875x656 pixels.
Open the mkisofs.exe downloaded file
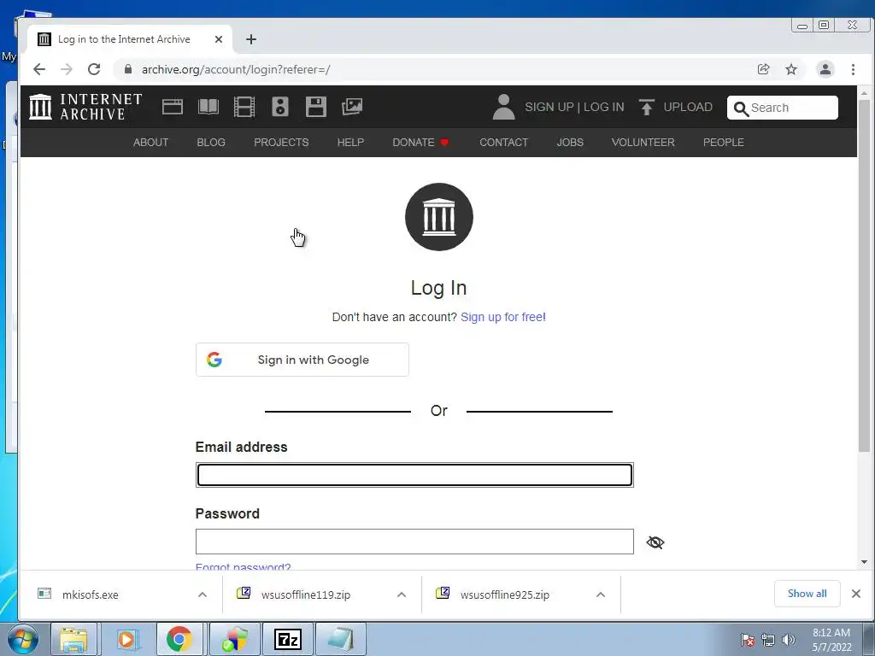[x=91, y=594]
